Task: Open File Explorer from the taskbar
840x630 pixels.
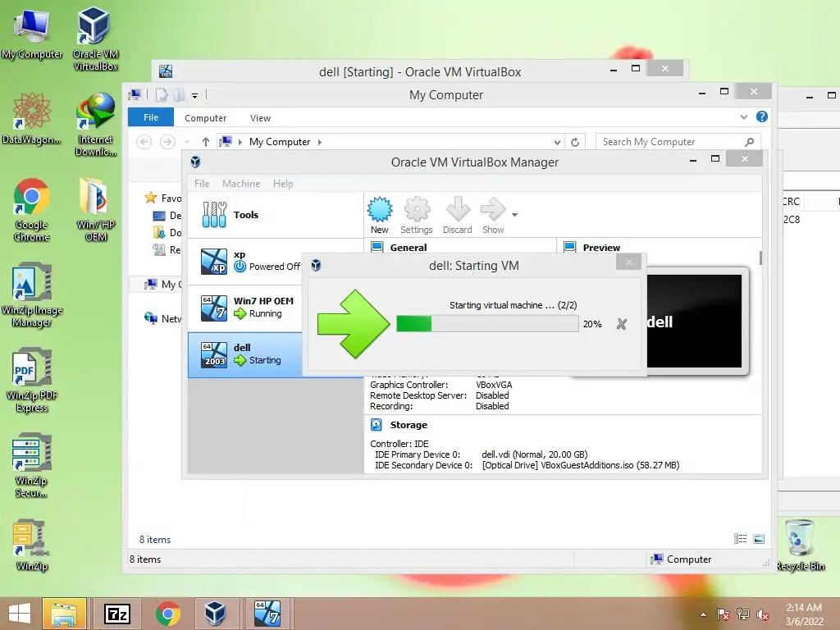Action: click(x=64, y=614)
